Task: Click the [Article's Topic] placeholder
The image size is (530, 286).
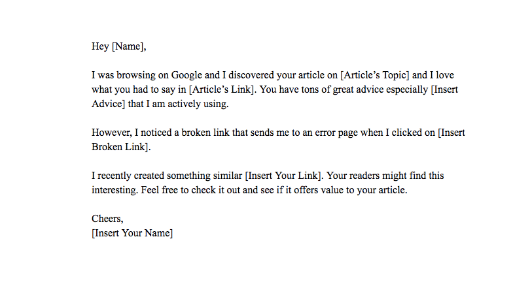Action: pyautogui.click(x=374, y=75)
